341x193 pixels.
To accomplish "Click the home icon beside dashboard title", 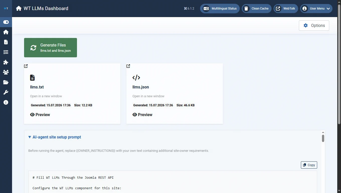I will [19, 8].
